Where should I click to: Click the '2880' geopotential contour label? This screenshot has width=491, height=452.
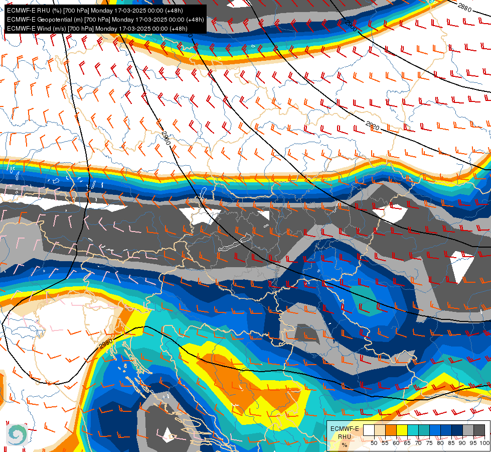tap(464, 7)
